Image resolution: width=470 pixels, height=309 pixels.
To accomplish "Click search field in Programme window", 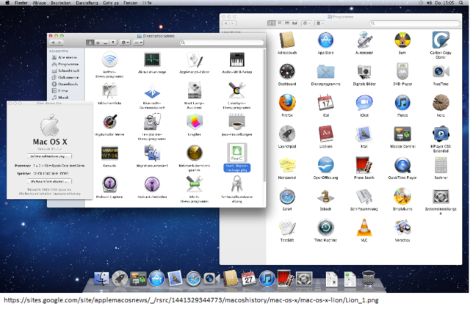I will tap(415, 23).
